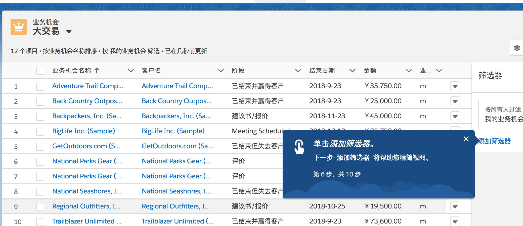Open the Back Country Outpost opportunity link
523x226 pixels.
tap(87, 101)
